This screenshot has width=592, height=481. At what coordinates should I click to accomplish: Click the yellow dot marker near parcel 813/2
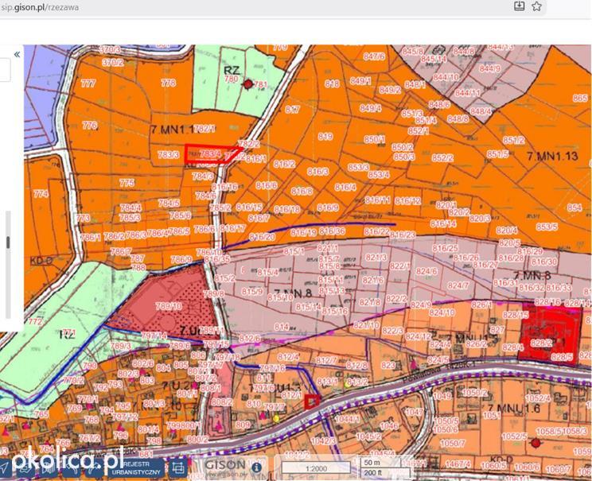click(348, 385)
